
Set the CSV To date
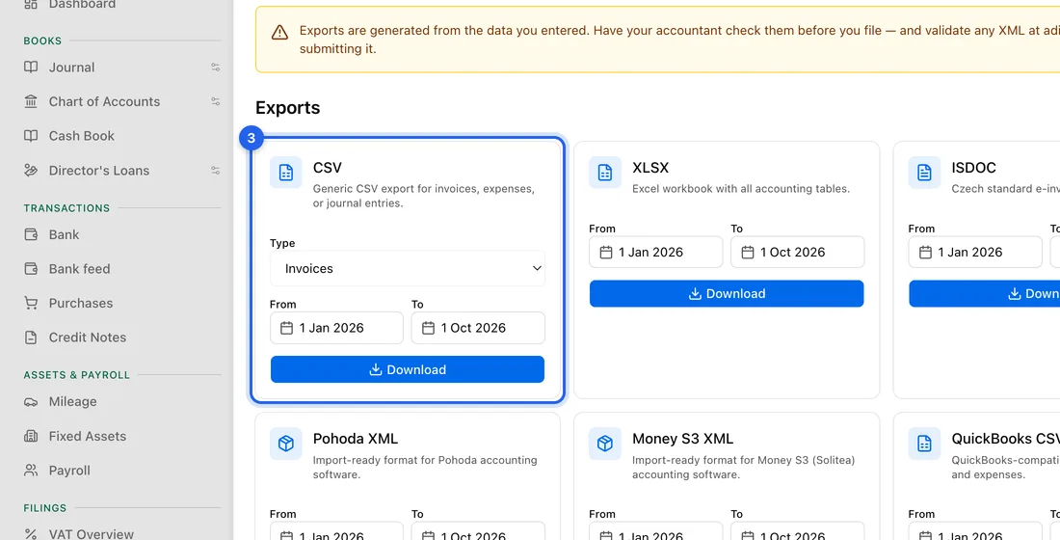pos(478,328)
